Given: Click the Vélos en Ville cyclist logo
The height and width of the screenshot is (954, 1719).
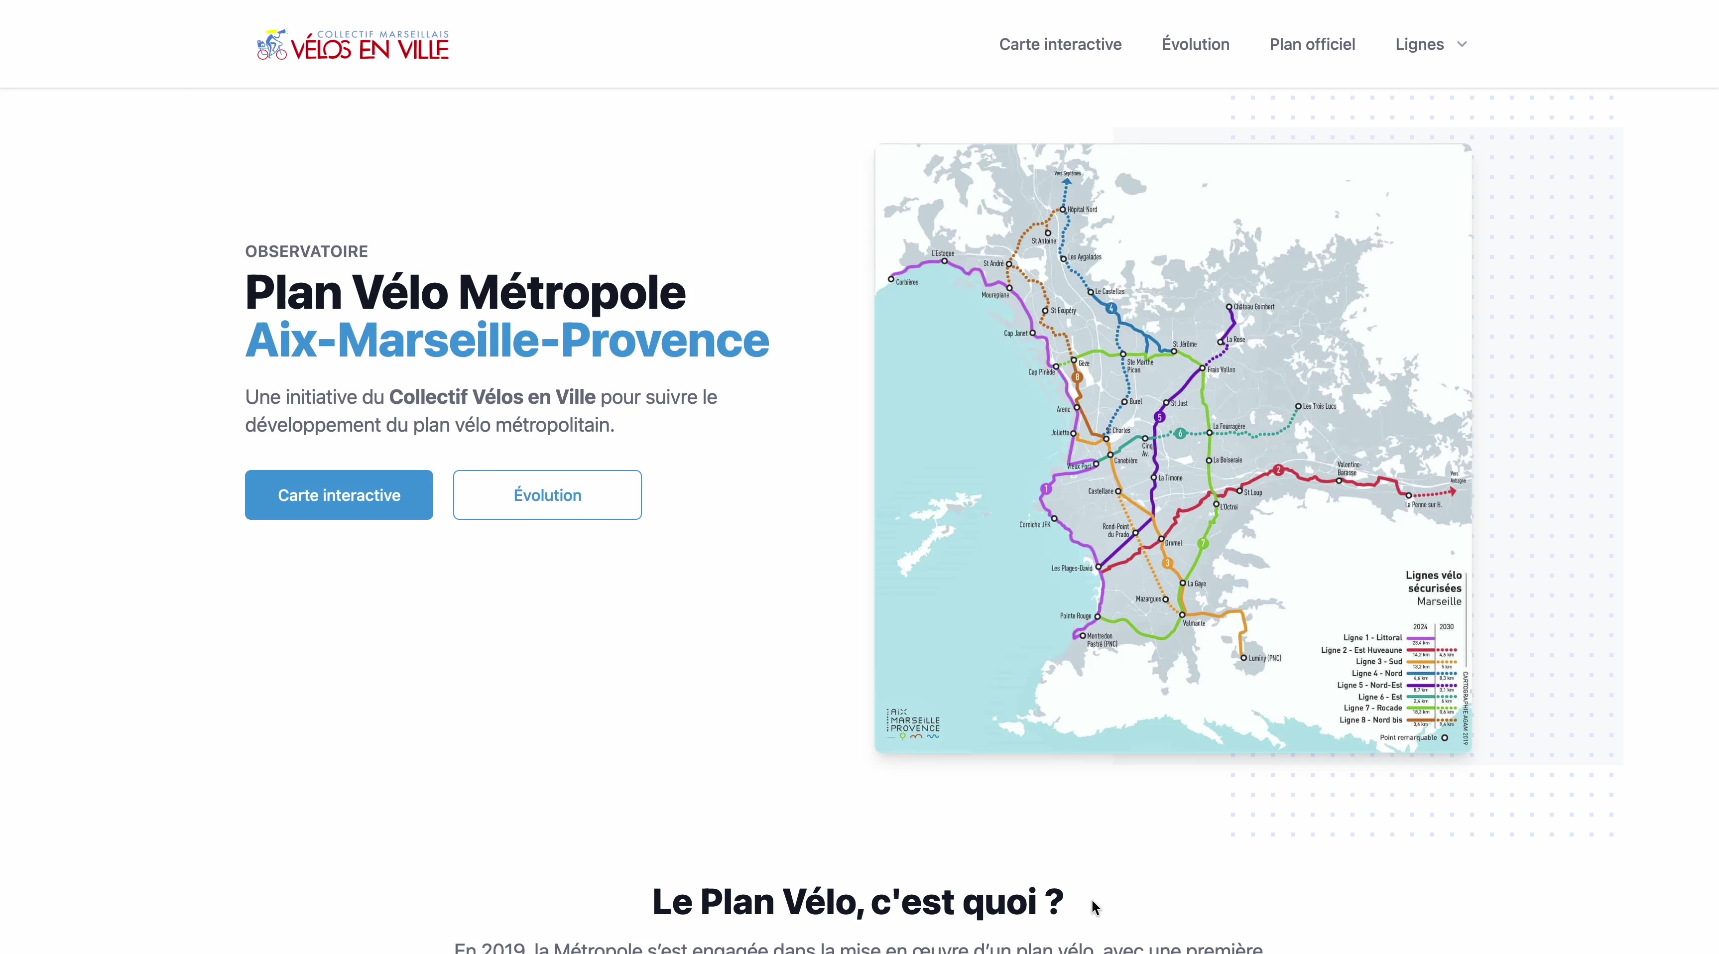Looking at the screenshot, I should (270, 44).
